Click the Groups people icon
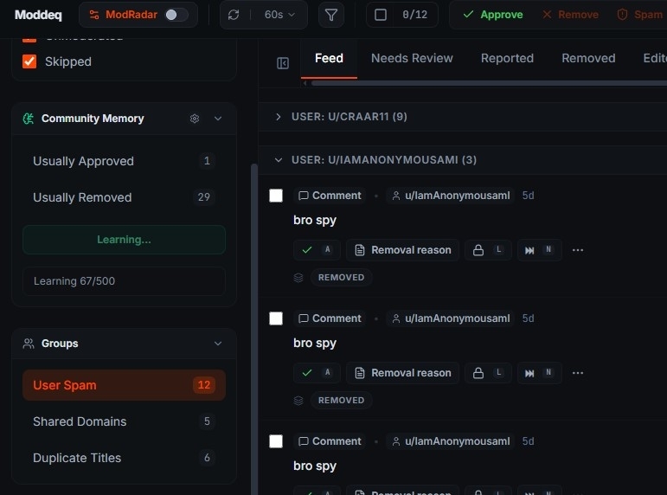The image size is (667, 495). (29, 344)
